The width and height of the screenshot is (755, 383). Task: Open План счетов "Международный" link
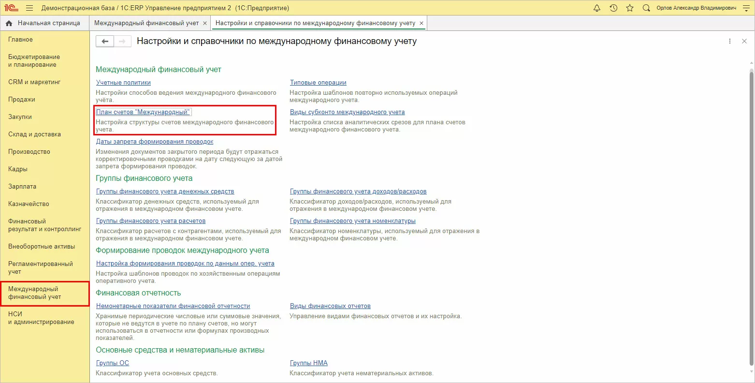click(143, 112)
